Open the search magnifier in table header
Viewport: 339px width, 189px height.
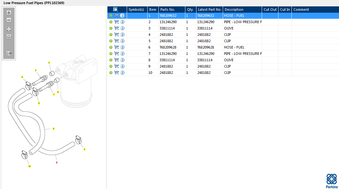click(116, 10)
